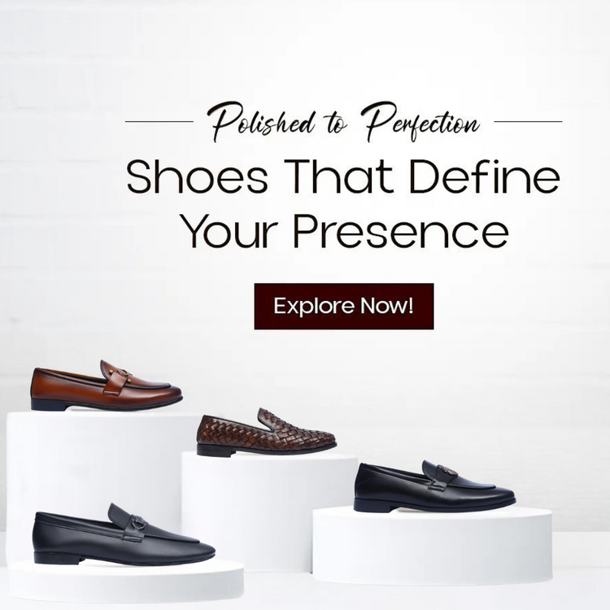Open the woven brown loafer product

[267, 432]
